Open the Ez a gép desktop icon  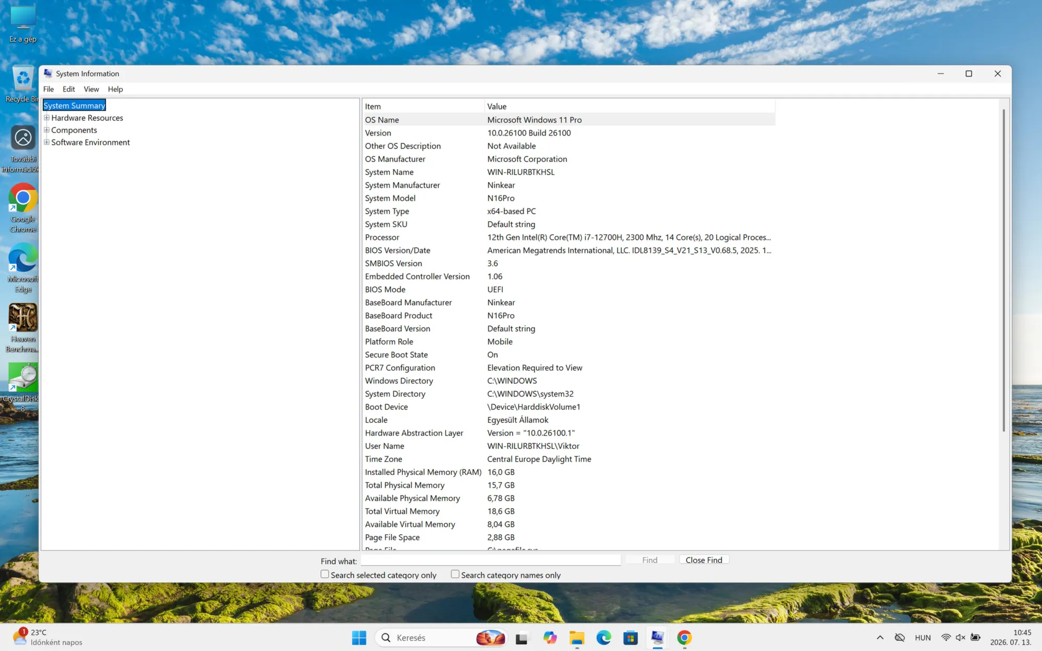click(23, 24)
